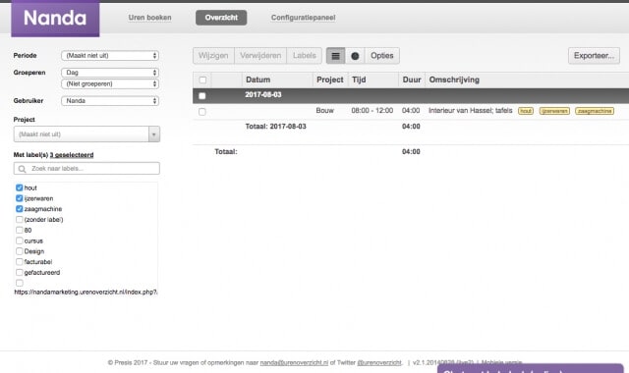The height and width of the screenshot is (373, 629).
Task: Click the label search magnifier icon
Action: [22, 169]
